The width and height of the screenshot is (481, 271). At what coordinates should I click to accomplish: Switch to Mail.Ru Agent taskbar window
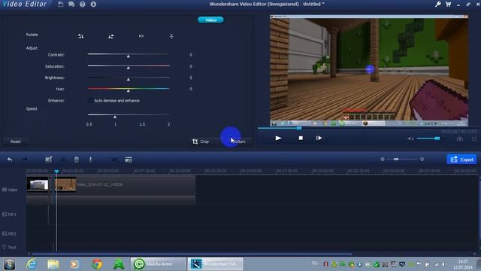point(159,264)
